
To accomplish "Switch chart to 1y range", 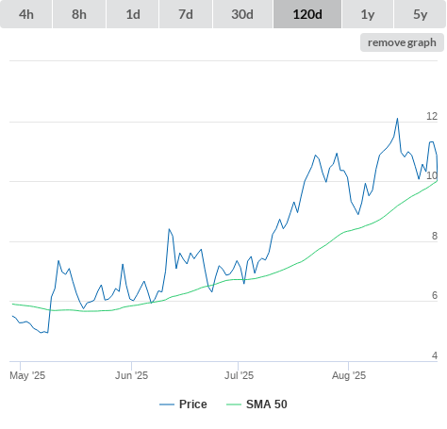I will pyautogui.click(x=368, y=14).
